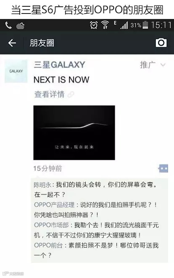Tap the alarm clock status icon
This screenshot has height=278, width=174.
point(94,25)
